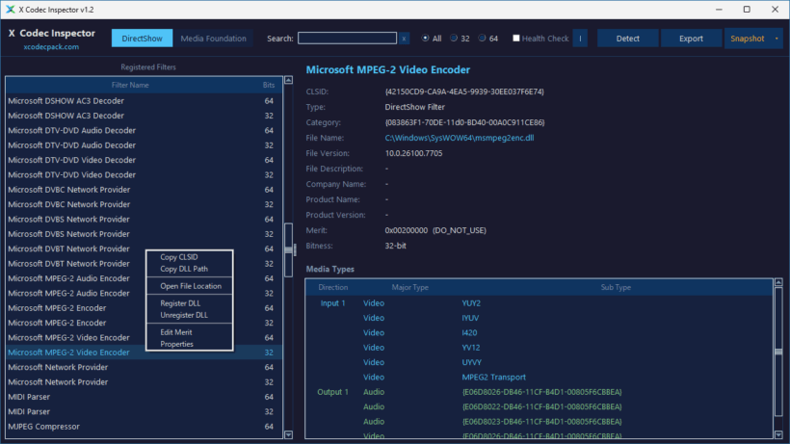
Task: Sort by the Filter Name column header
Action: pos(130,85)
